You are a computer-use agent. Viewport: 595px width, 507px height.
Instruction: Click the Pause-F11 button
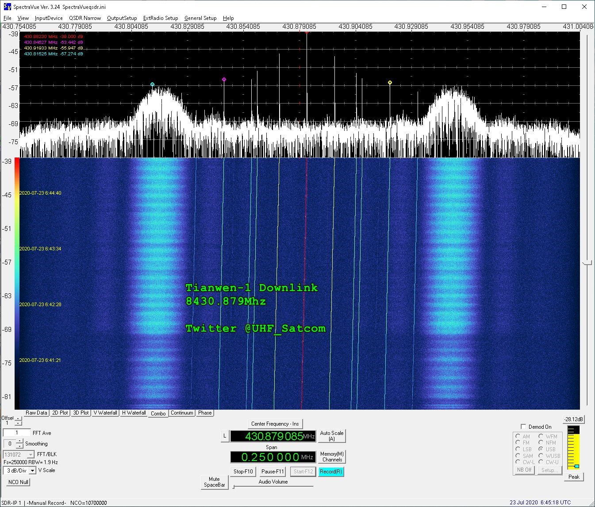click(273, 472)
